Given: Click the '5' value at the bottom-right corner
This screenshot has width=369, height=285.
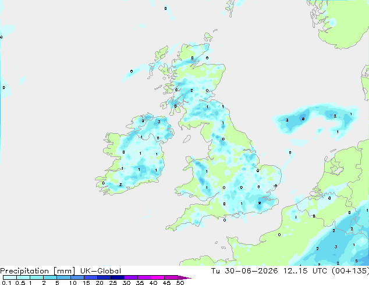Looking at the screenshot, I should pyautogui.click(x=356, y=261).
